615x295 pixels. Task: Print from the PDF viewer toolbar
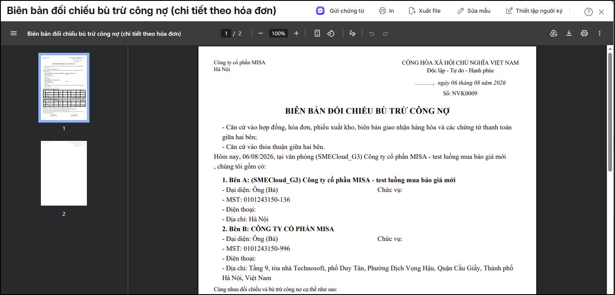[x=584, y=33]
